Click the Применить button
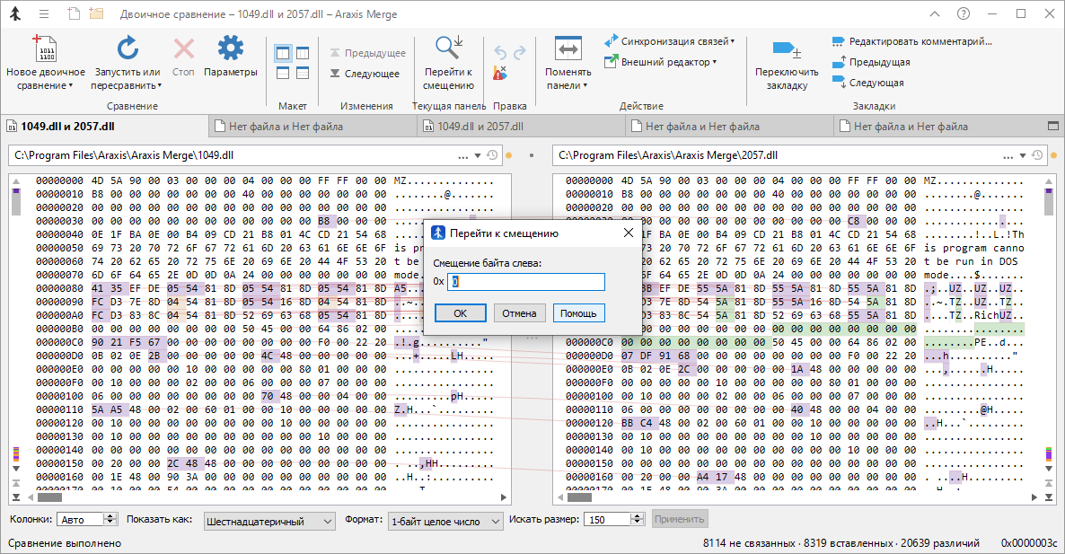Image resolution: width=1065 pixels, height=554 pixels. coord(680,519)
